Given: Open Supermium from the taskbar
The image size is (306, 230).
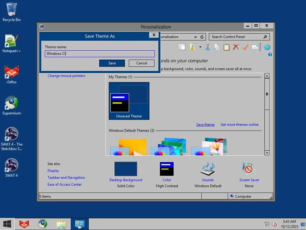Looking at the screenshot, I should click(x=43, y=224).
